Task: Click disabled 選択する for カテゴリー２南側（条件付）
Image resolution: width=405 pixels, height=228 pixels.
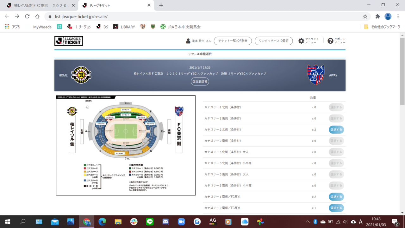Action: click(336, 141)
